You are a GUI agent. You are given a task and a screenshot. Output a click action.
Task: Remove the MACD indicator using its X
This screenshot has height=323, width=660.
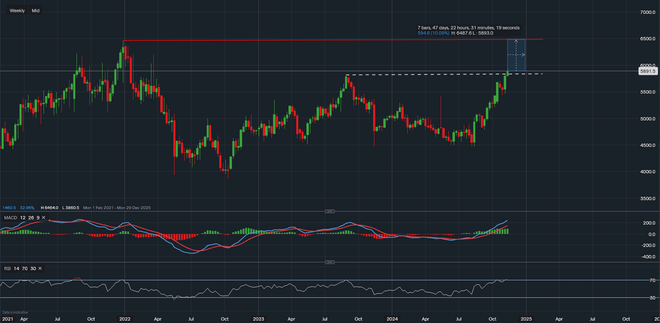44,218
